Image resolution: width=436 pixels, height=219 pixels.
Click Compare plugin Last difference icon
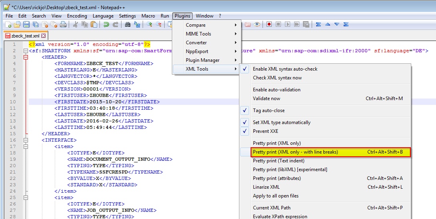pos(346,24)
